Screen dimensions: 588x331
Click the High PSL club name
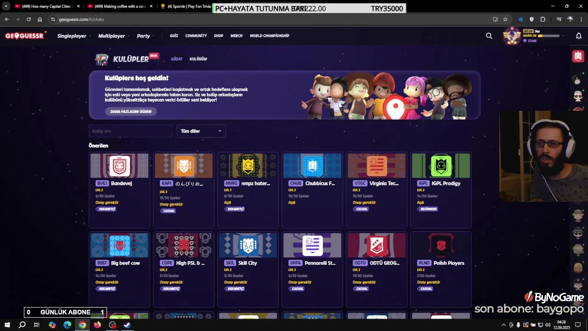[x=190, y=263]
